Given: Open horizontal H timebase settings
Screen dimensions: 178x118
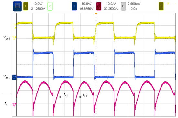Looking at the screenshot, I should [123, 6].
